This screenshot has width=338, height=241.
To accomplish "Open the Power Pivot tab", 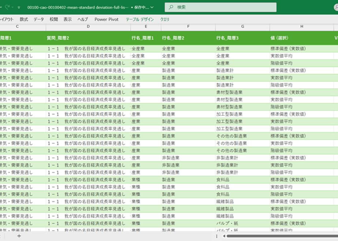I will pyautogui.click(x=106, y=19).
